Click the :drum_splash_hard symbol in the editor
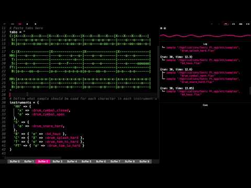Image resolution: width=251 pixels, height=188 pixels. click(62, 138)
